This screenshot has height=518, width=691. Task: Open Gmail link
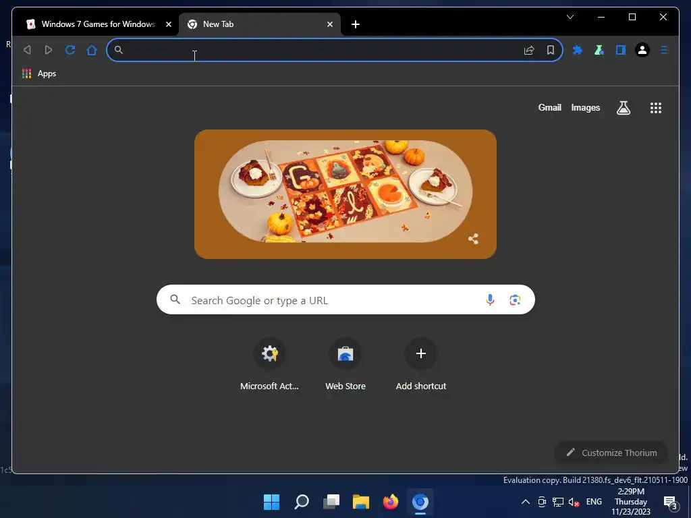coord(549,107)
